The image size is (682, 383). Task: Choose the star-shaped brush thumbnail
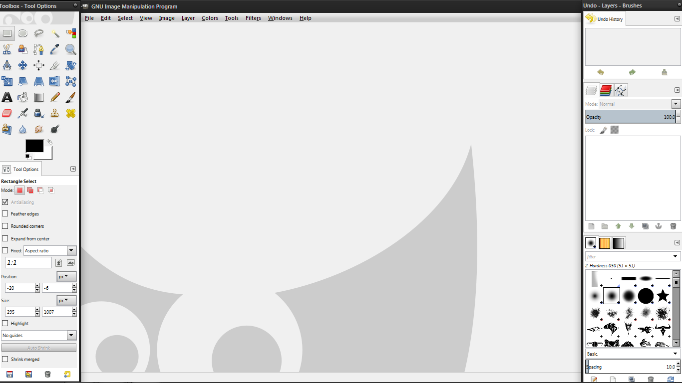[663, 296]
